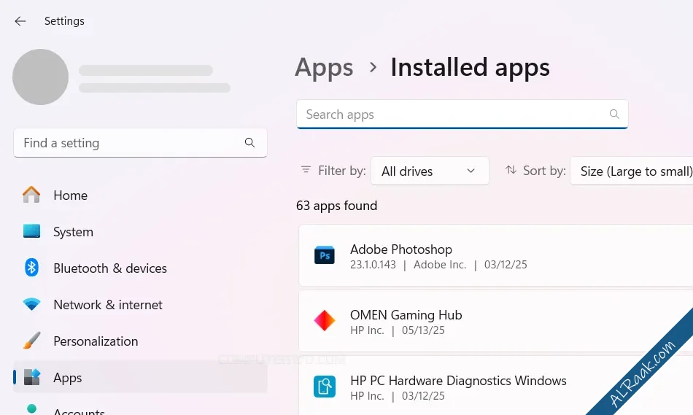
Task: Click the OMEN Gaming Hub diamond icon
Action: pyautogui.click(x=325, y=320)
